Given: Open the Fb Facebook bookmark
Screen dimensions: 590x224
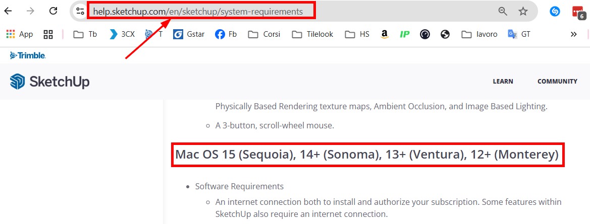Looking at the screenshot, I should 226,35.
